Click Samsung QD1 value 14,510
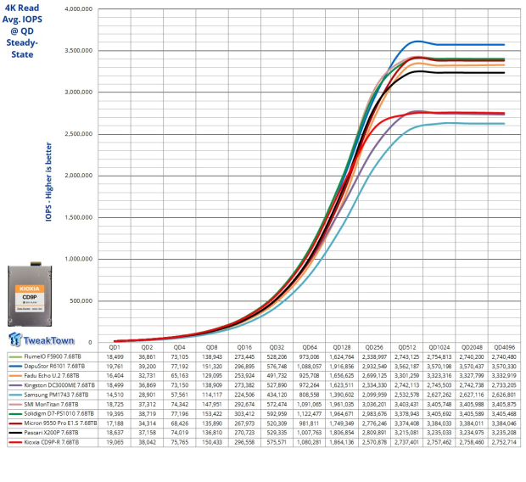This screenshot has width=526, height=482. pos(115,395)
